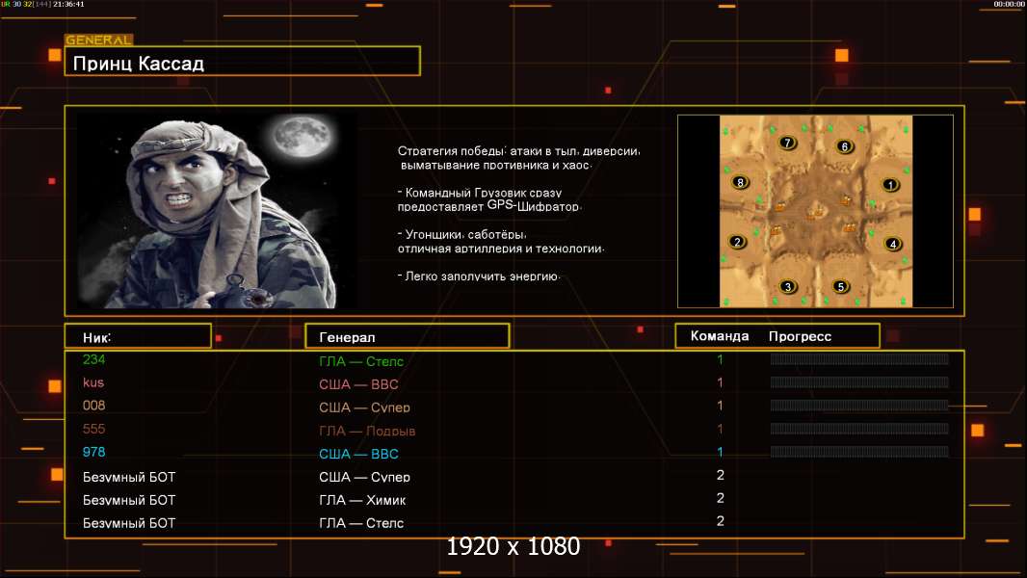
Task: Select player nickname '234'
Action: point(93,359)
